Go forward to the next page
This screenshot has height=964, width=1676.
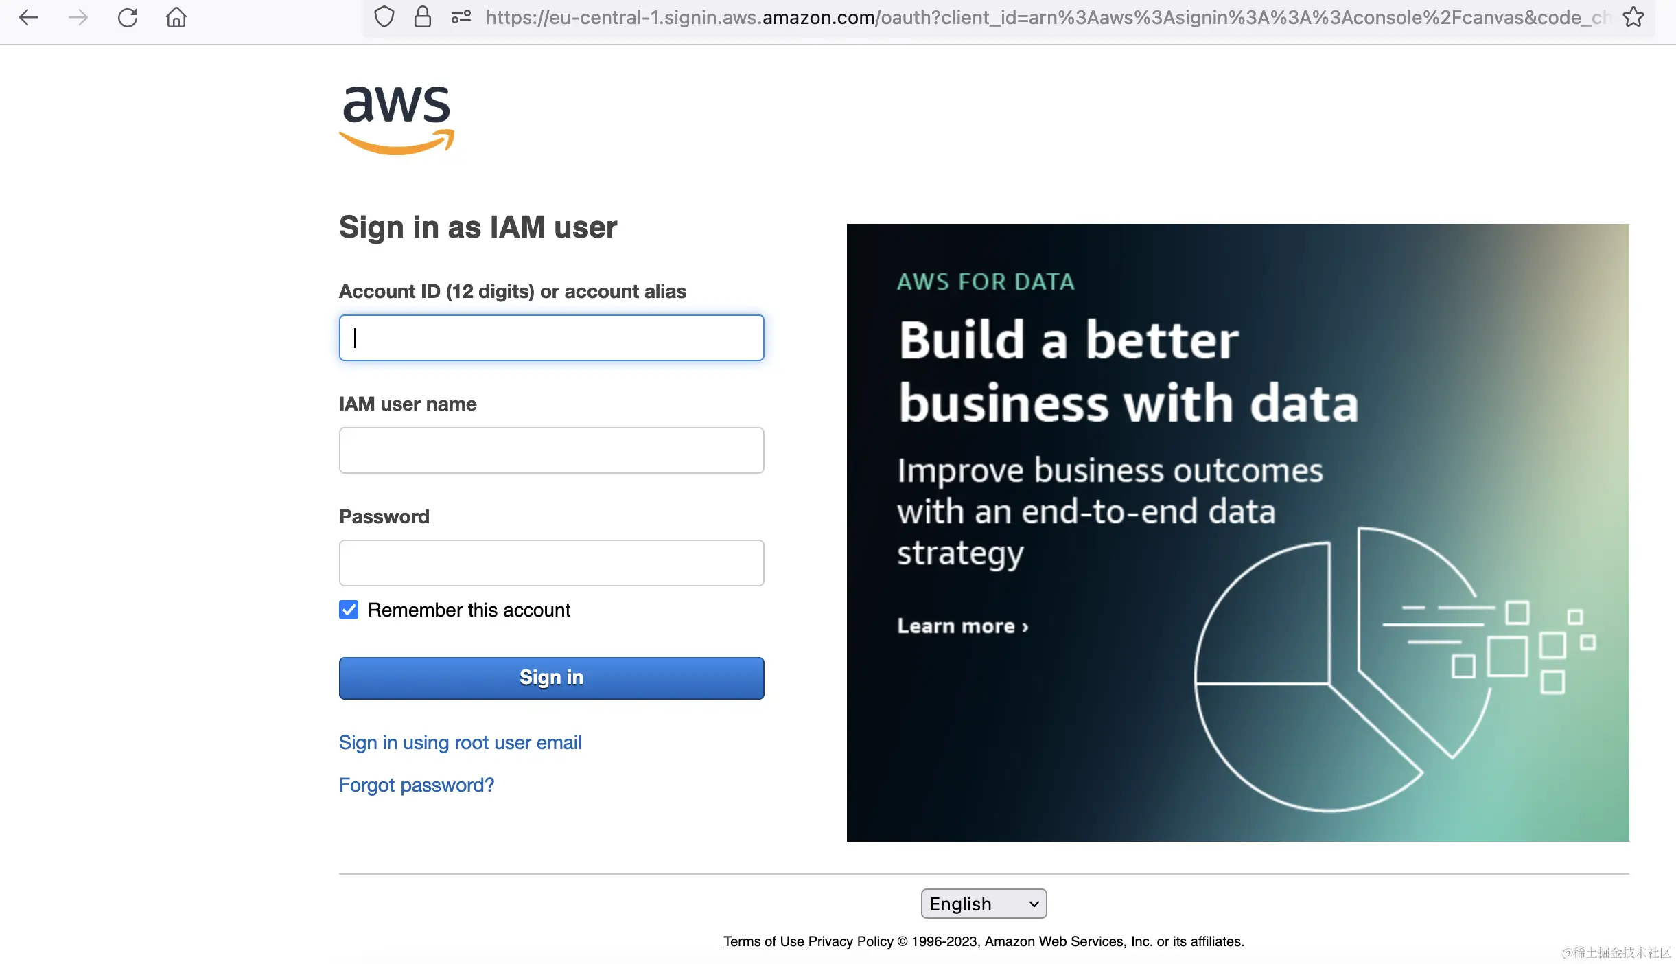(78, 17)
